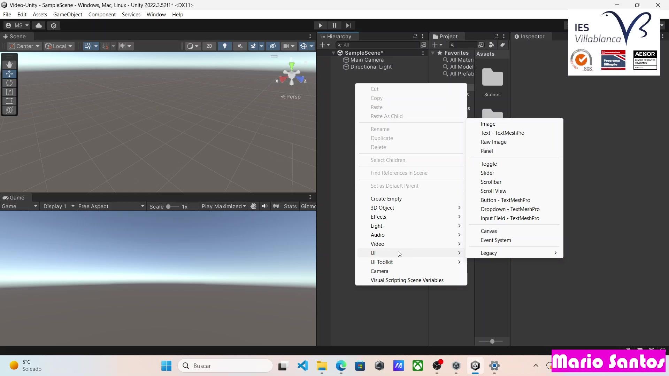Select Main Camera in Hierarchy
Screen dimensions: 669x376
pyautogui.click(x=367, y=60)
